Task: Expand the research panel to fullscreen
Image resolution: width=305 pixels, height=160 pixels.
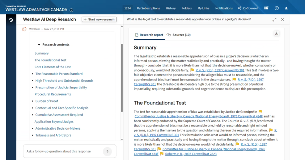Action: coord(274,20)
